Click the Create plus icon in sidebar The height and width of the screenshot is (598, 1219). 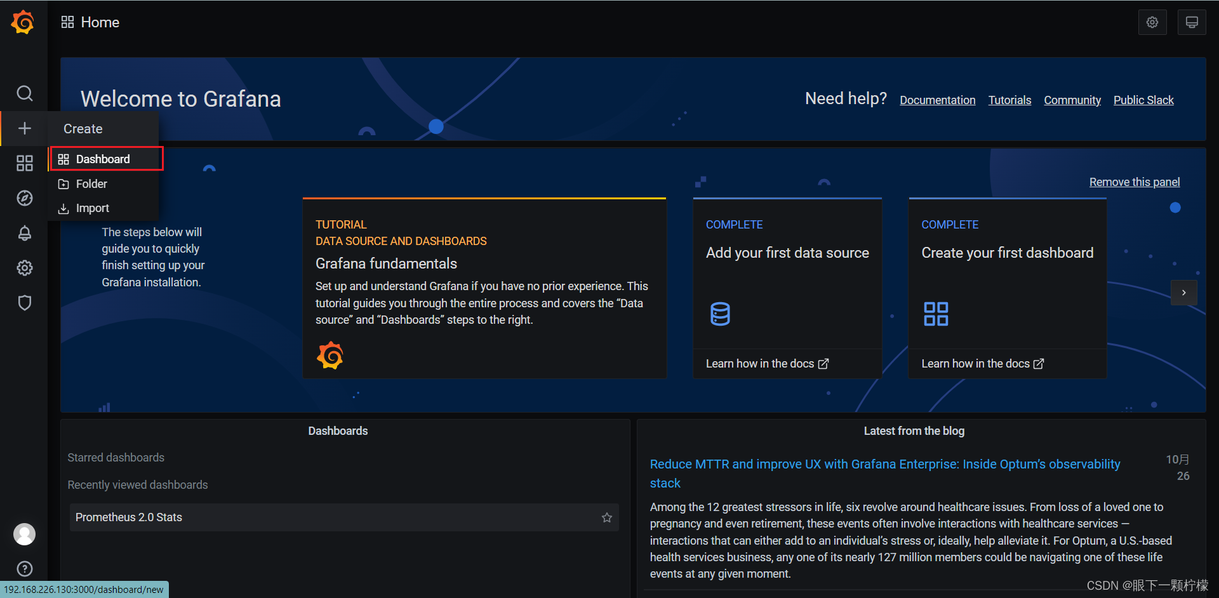tap(24, 128)
